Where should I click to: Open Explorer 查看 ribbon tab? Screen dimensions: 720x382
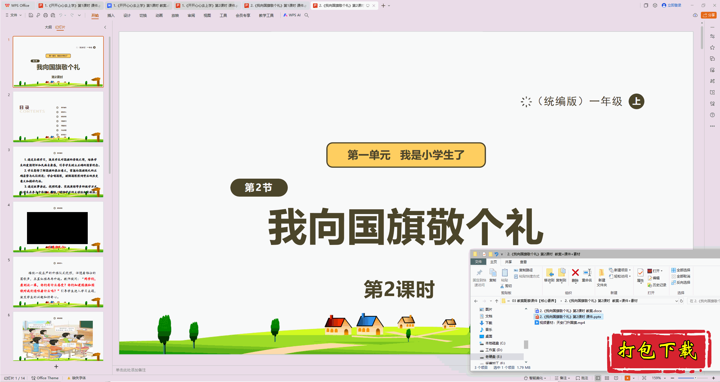[x=523, y=262]
